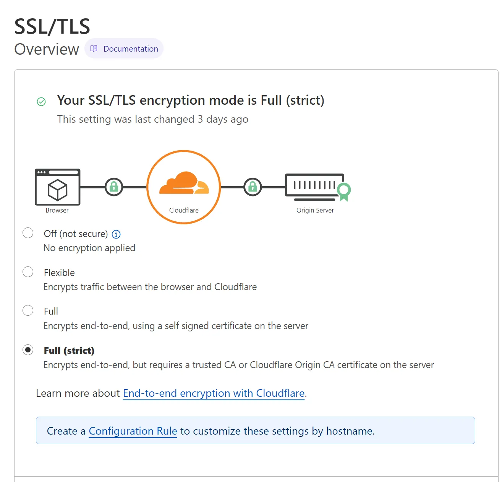502x482 pixels.
Task: Click the lock icon between Cloudflare and Origin Server
Action: pyautogui.click(x=253, y=187)
